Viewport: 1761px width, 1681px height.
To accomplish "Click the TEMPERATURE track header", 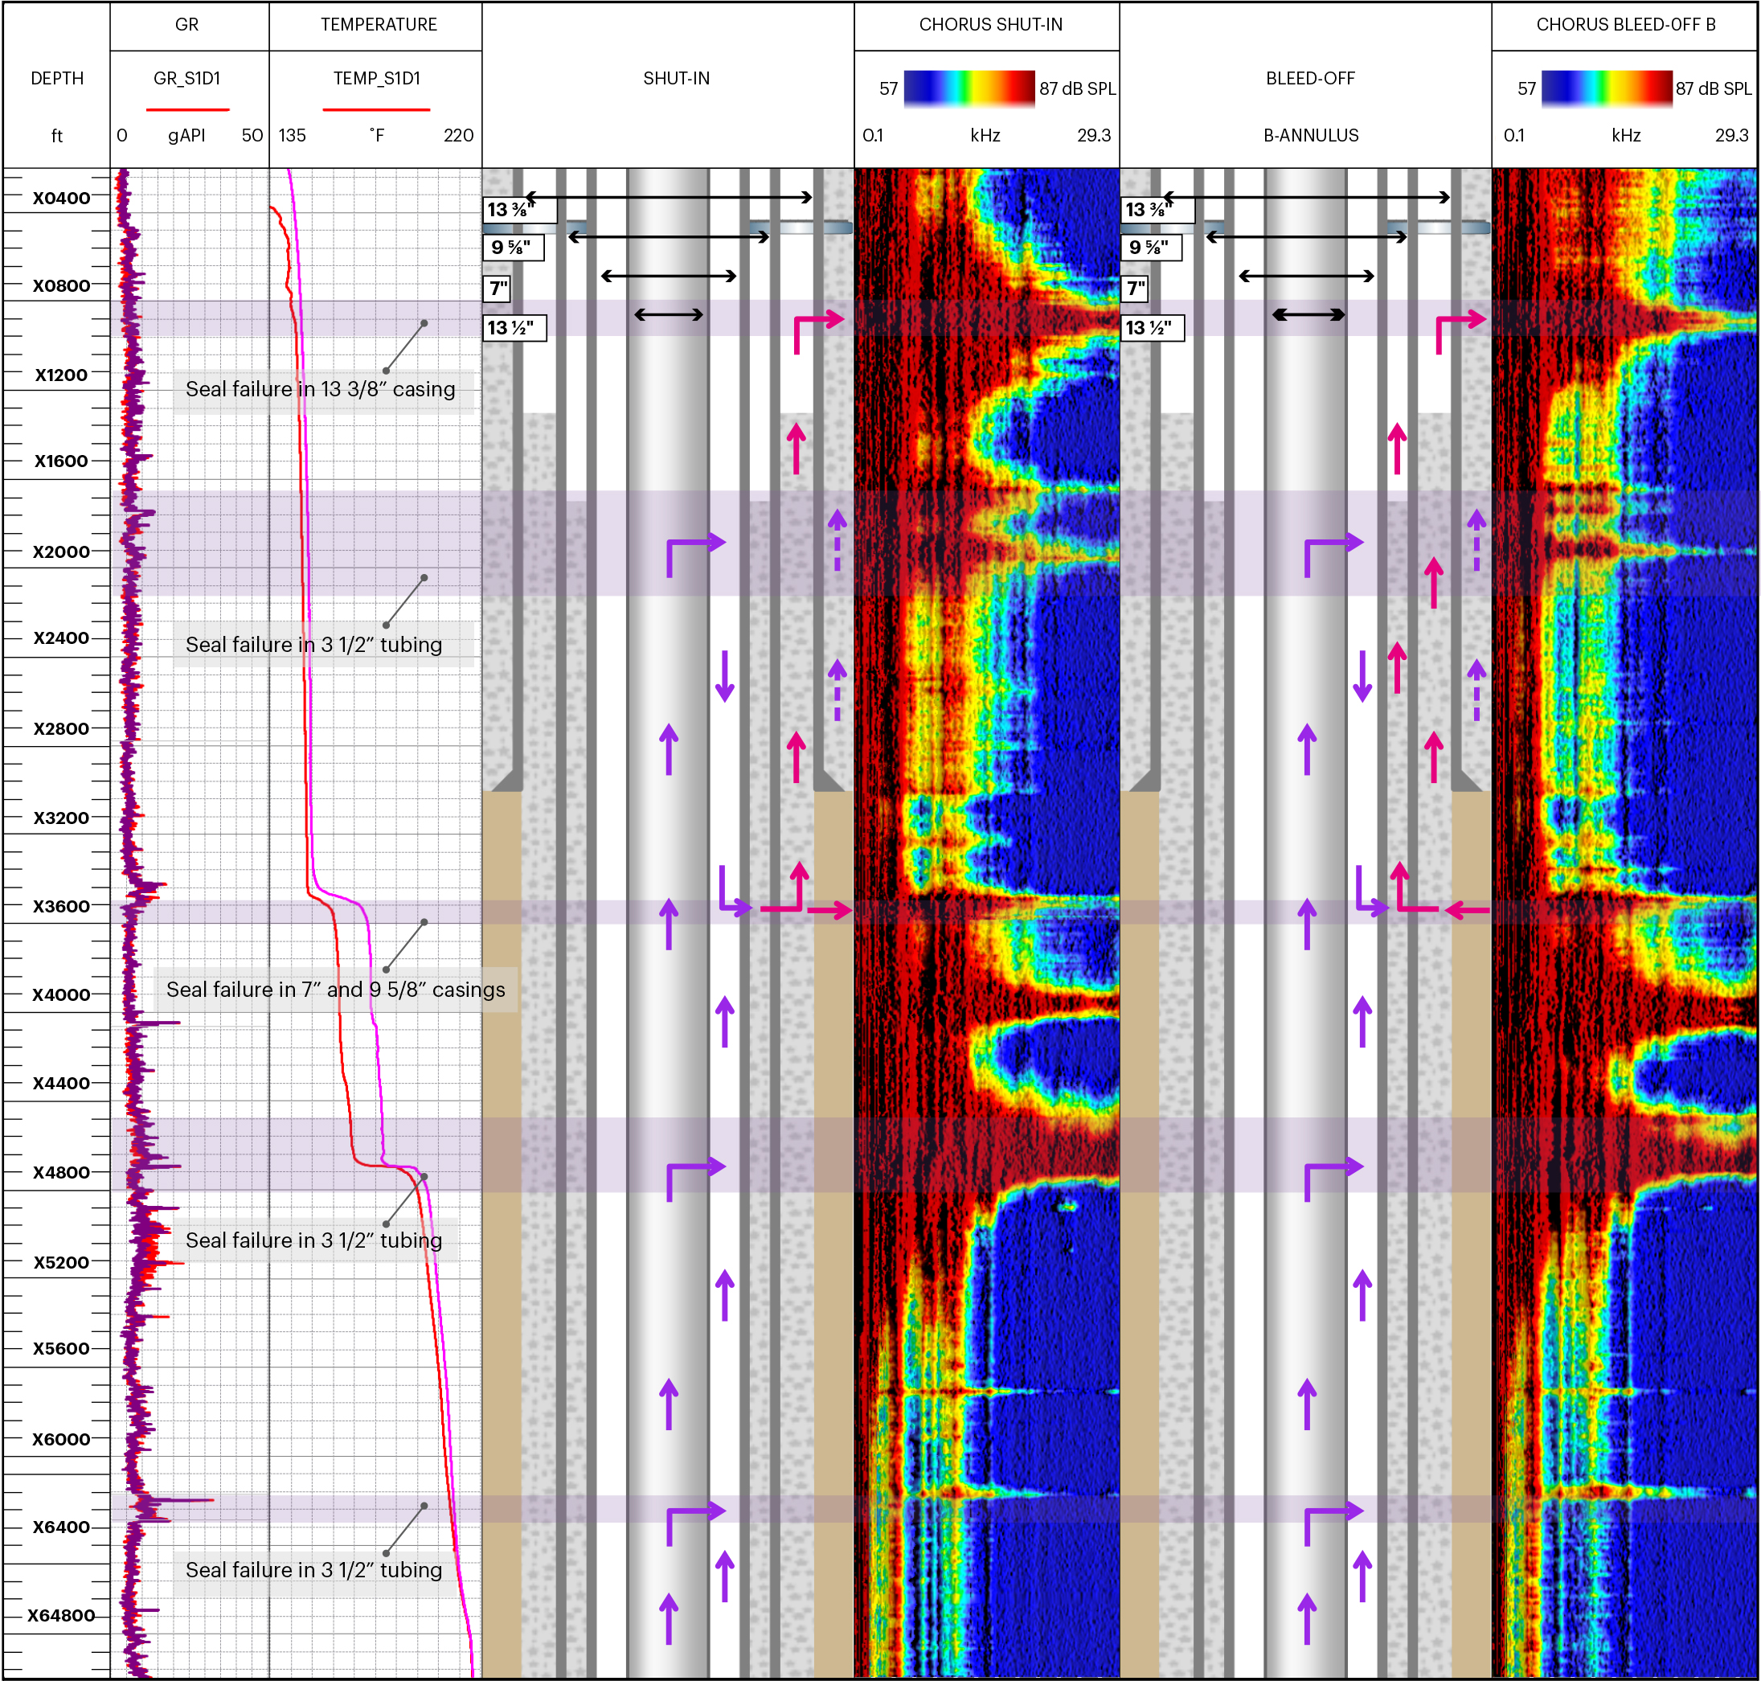I will click(x=378, y=25).
